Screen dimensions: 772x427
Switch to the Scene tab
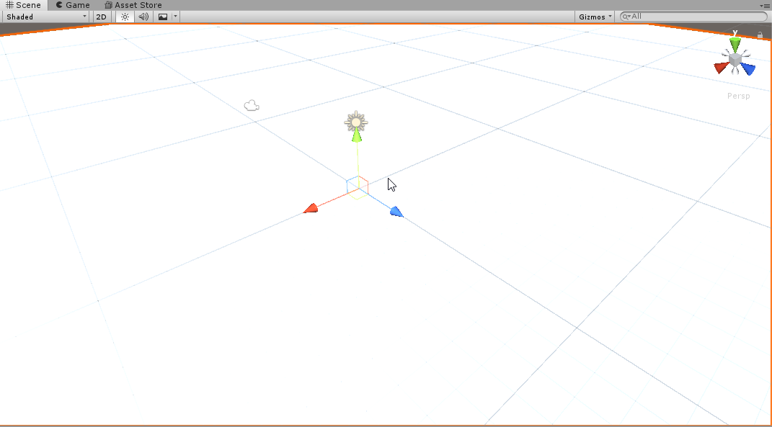point(23,5)
